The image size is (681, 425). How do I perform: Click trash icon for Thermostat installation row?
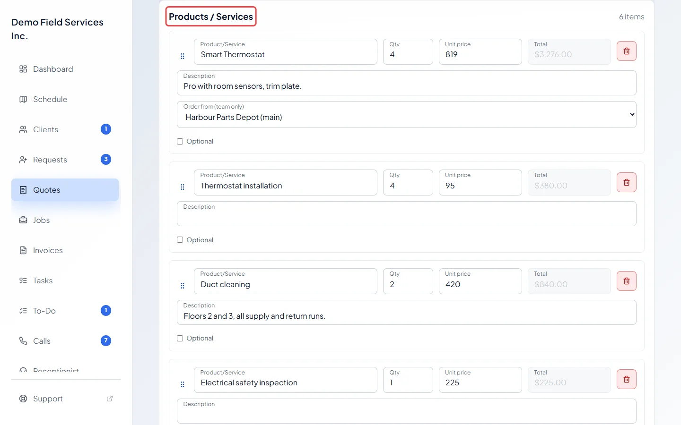coord(626,182)
